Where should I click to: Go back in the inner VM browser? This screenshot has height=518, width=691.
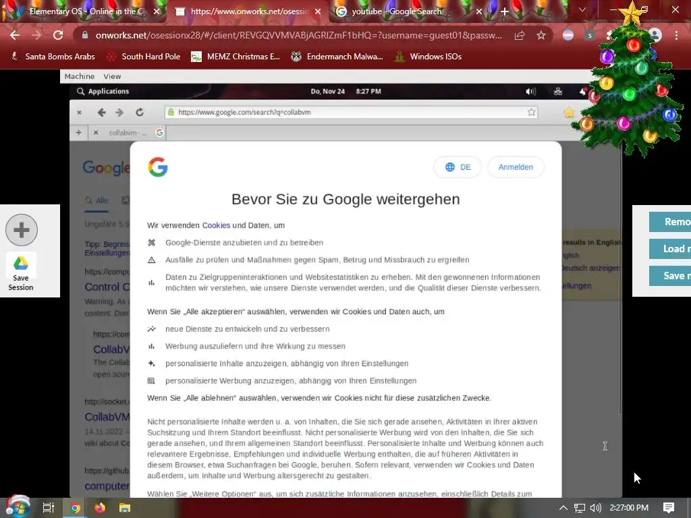point(102,113)
